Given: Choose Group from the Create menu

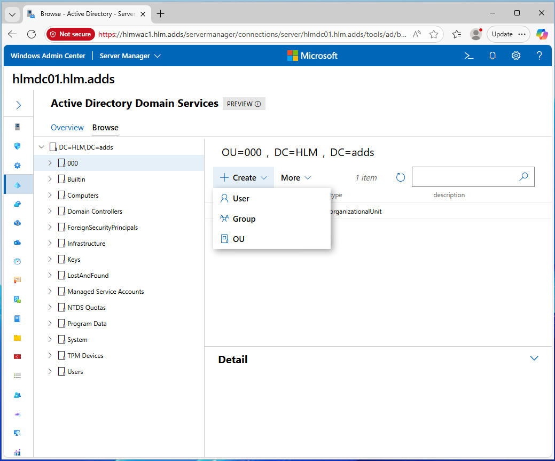Looking at the screenshot, I should (x=244, y=219).
